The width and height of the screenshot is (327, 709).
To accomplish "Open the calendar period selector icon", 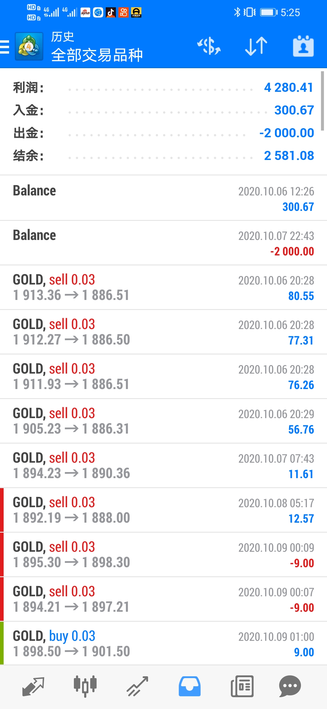I will (x=303, y=46).
